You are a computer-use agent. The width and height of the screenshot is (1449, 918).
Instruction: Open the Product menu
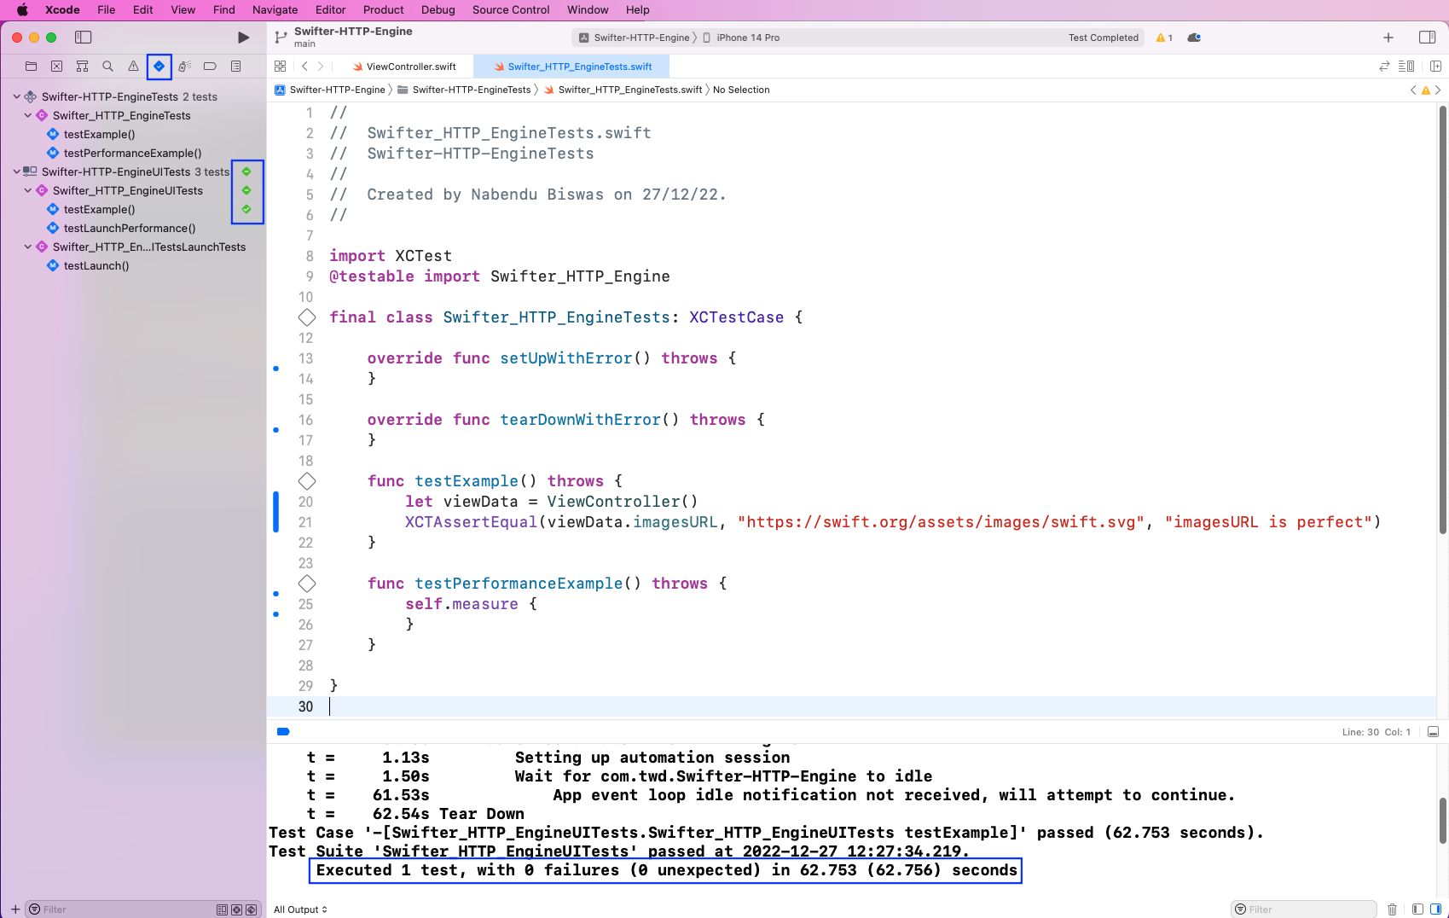pos(383,9)
